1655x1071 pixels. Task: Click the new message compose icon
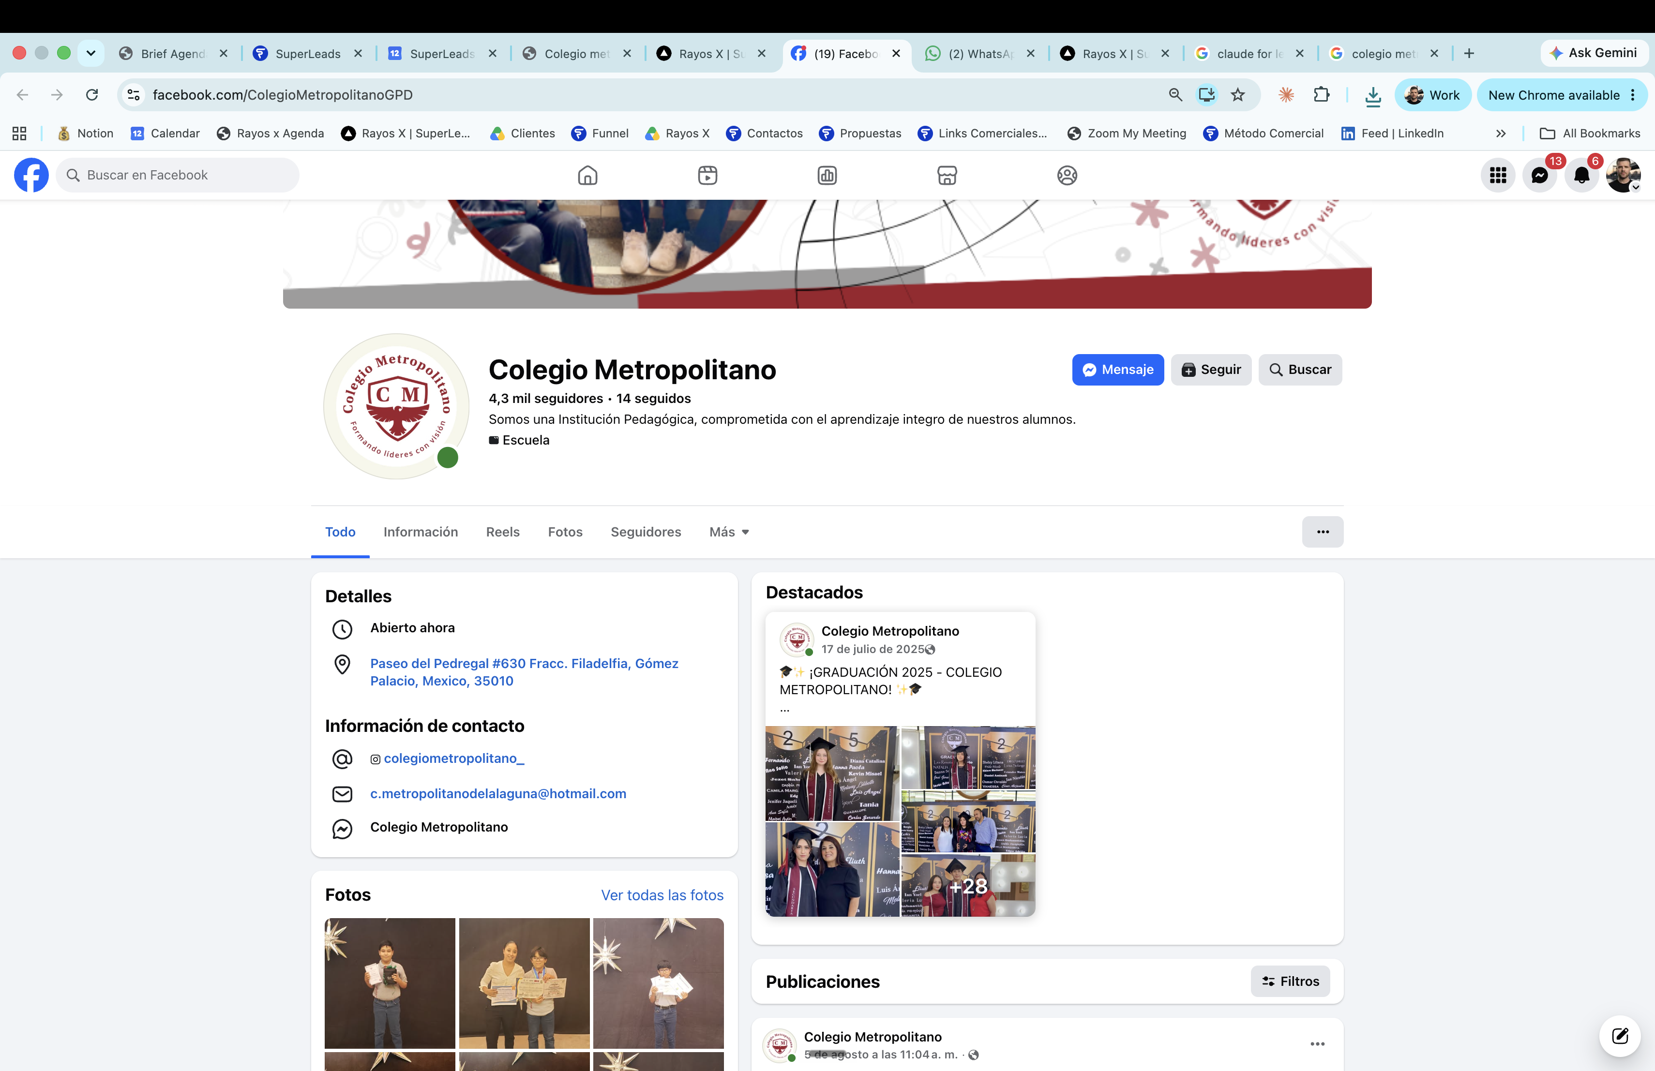click(1620, 1036)
